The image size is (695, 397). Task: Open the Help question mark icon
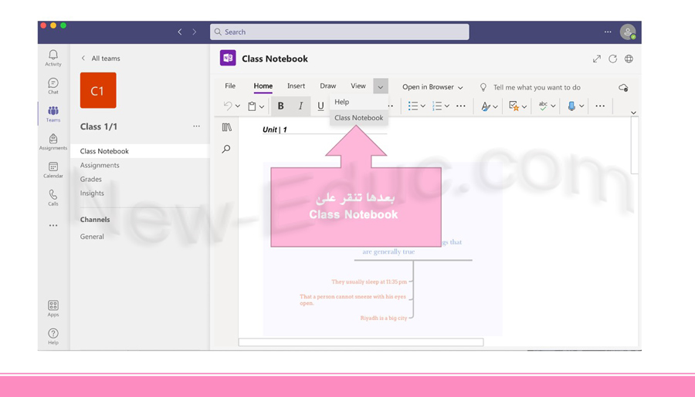(x=53, y=333)
